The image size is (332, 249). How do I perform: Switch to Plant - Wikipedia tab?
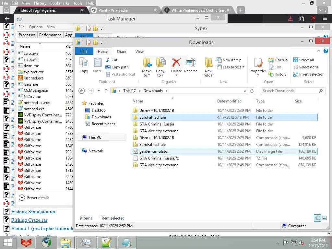click(x=124, y=10)
